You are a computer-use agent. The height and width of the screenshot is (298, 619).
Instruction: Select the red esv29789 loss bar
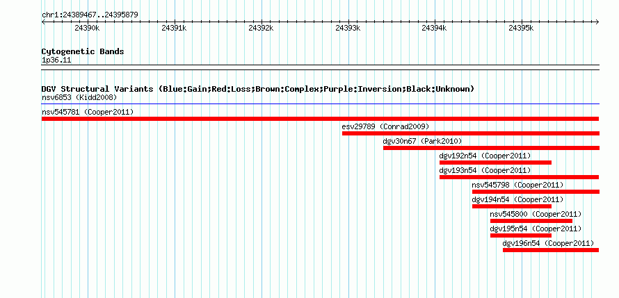tap(471, 133)
